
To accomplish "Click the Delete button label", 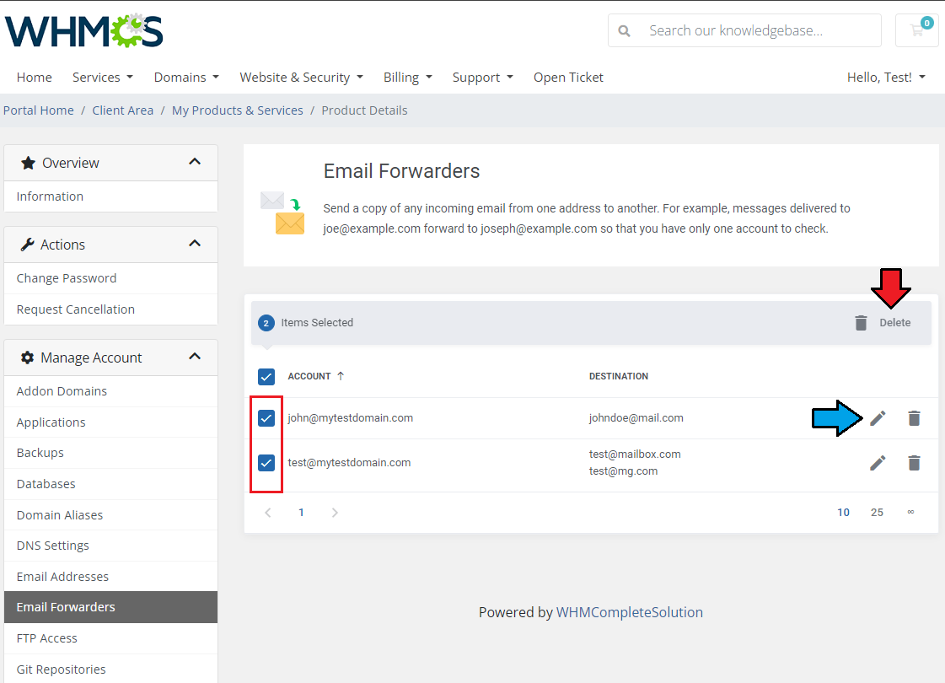I will pyautogui.click(x=895, y=322).
